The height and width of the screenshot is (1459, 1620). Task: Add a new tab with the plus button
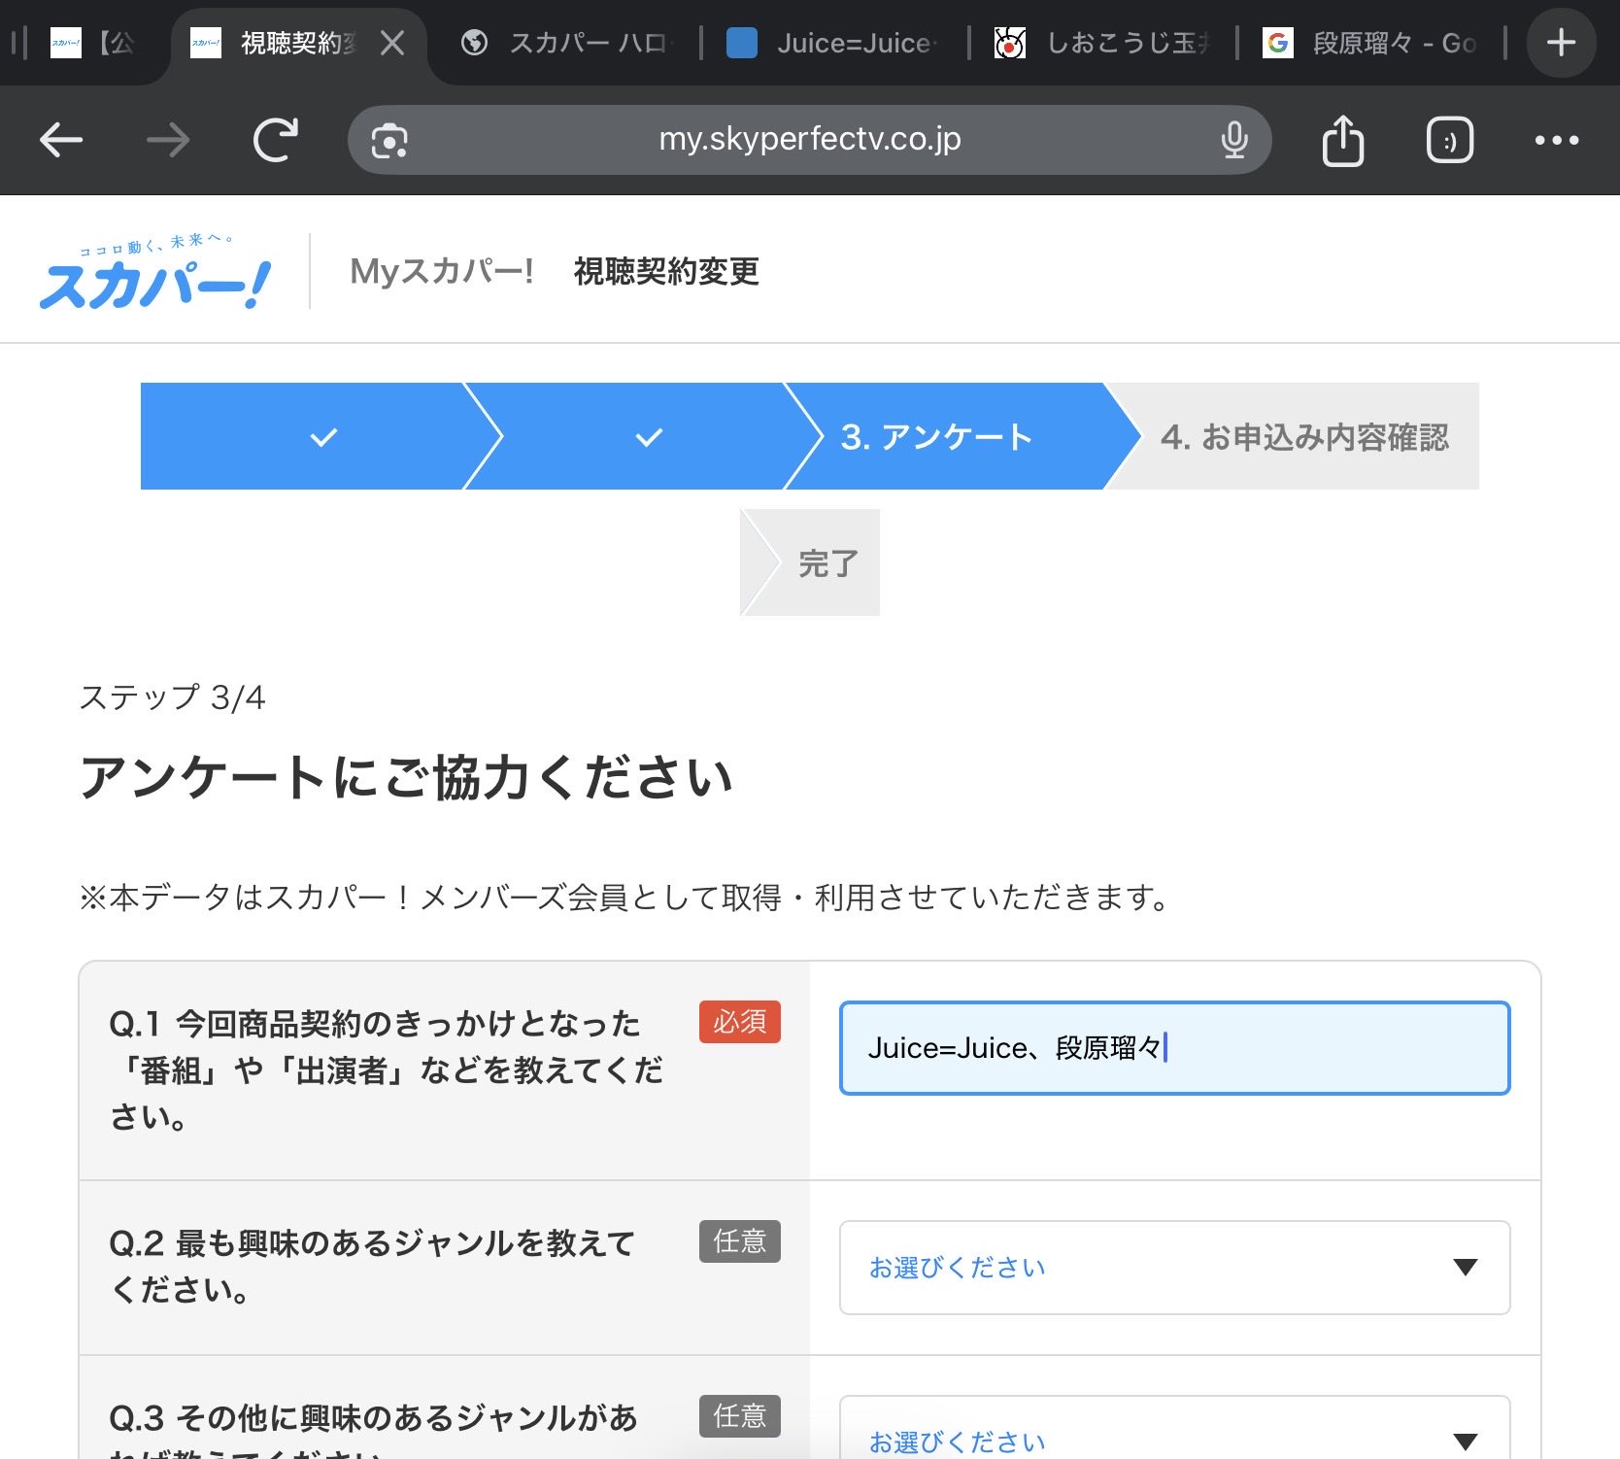tap(1561, 42)
